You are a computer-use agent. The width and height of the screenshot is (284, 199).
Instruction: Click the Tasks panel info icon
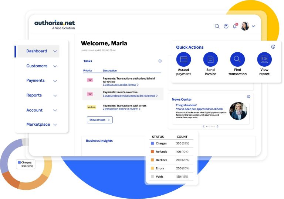point(160,61)
